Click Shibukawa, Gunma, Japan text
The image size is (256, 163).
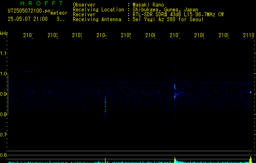point(165,10)
